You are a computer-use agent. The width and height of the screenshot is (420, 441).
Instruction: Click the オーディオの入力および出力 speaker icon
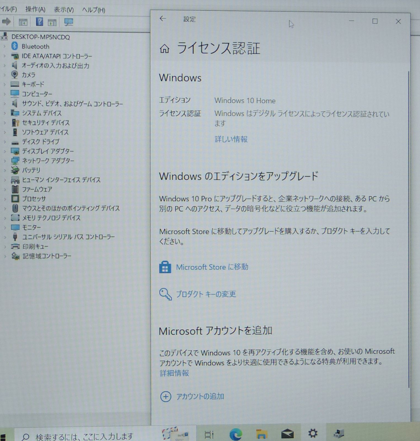15,65
